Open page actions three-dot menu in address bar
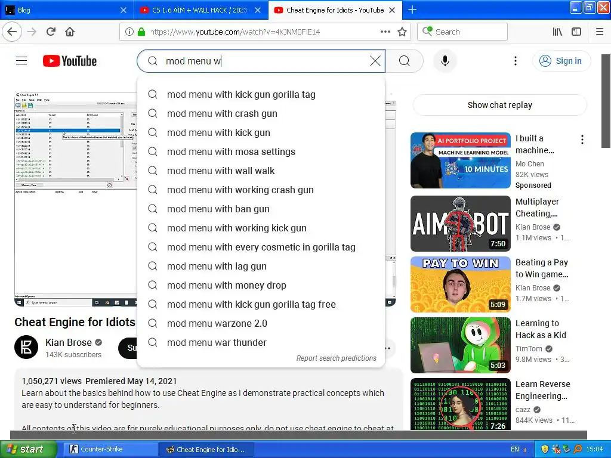 click(x=385, y=32)
